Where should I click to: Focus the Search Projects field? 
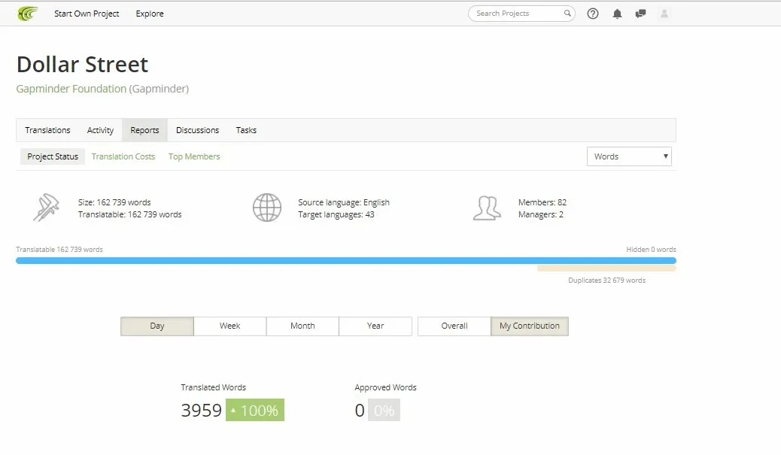521,14
